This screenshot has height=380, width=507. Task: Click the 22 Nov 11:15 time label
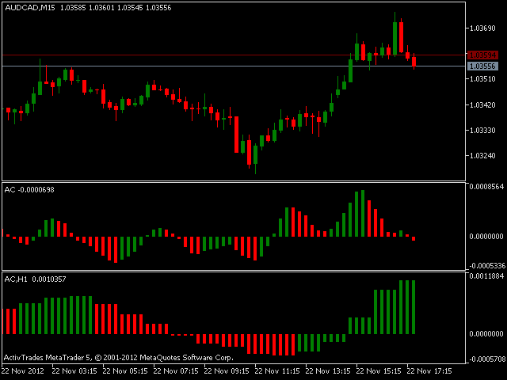click(277, 371)
